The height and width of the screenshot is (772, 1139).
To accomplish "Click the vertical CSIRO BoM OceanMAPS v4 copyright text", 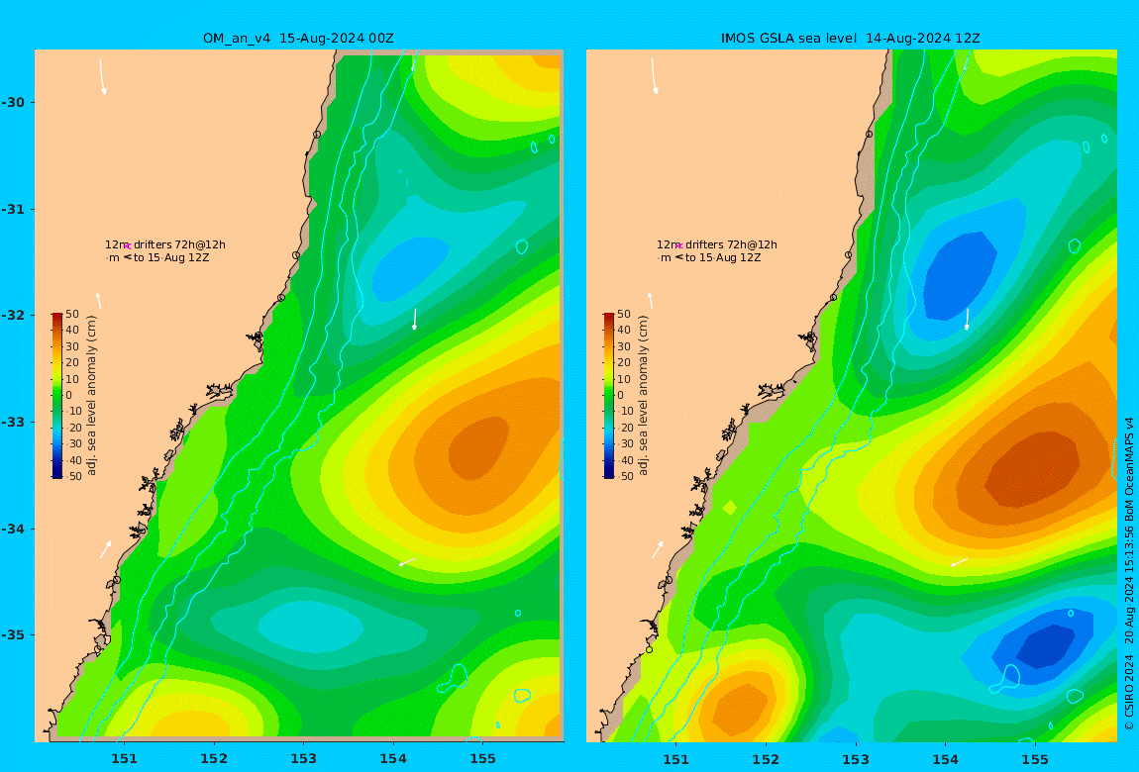I will (1129, 573).
